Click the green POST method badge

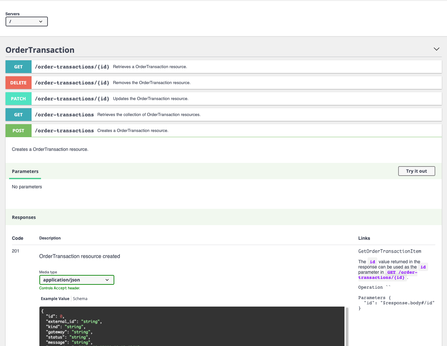18,130
